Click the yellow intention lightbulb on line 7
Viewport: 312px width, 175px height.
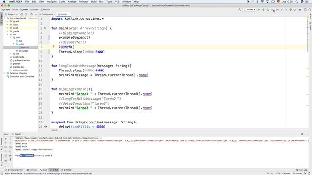coord(53,47)
